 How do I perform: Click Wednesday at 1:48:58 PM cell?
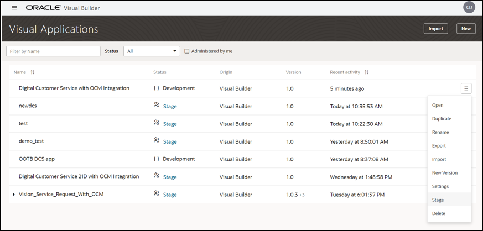click(x=361, y=177)
